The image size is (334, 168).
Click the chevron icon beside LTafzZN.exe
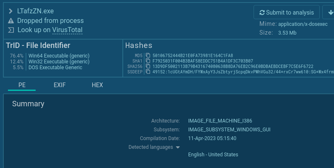coord(10,11)
